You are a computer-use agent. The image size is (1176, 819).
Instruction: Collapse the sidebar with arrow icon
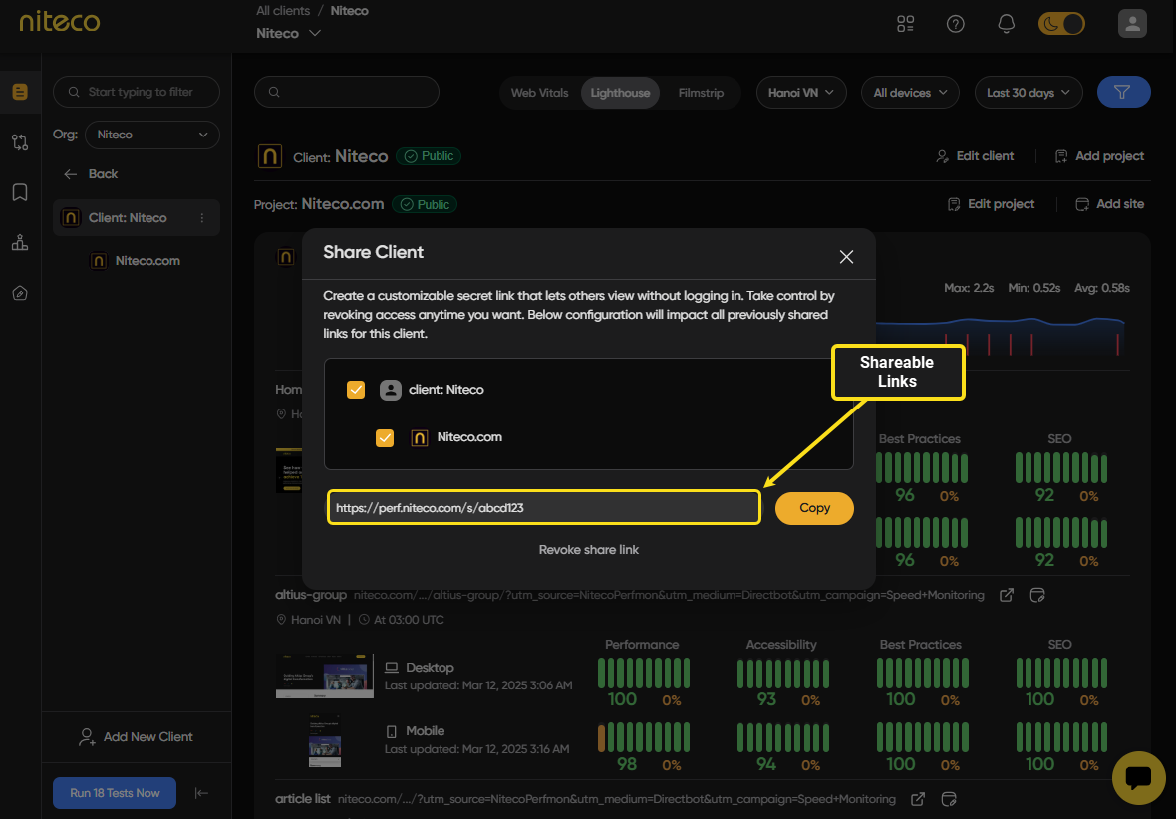click(x=201, y=793)
